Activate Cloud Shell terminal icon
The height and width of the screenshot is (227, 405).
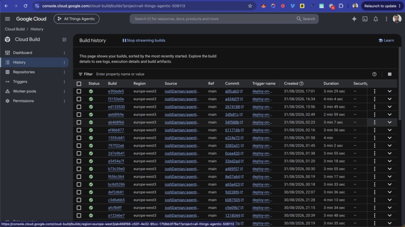[365, 19]
